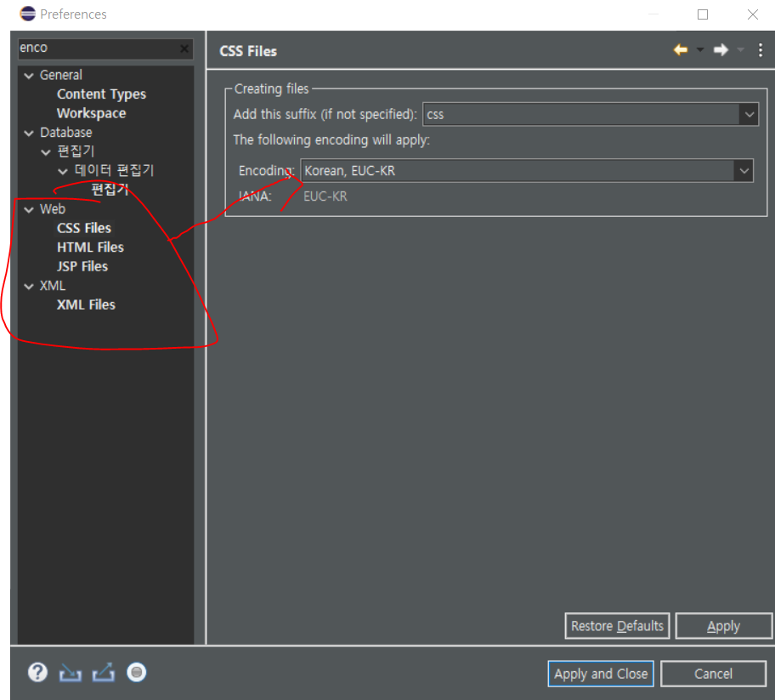Click the Restore Defaults button
The height and width of the screenshot is (700, 775).
(617, 626)
